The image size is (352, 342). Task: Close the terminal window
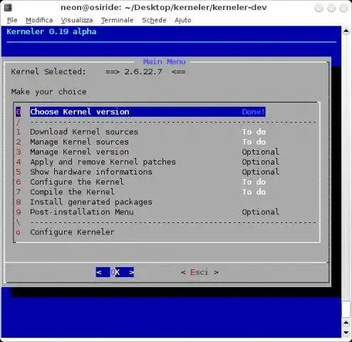coord(343,8)
